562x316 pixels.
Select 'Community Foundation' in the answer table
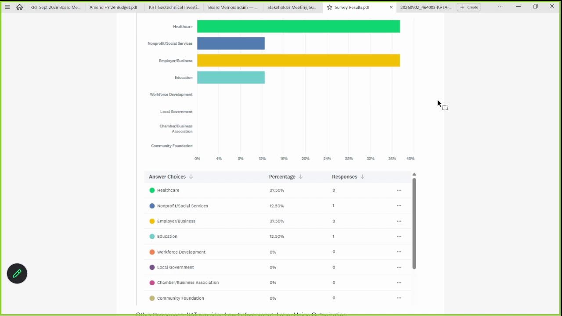click(180, 298)
